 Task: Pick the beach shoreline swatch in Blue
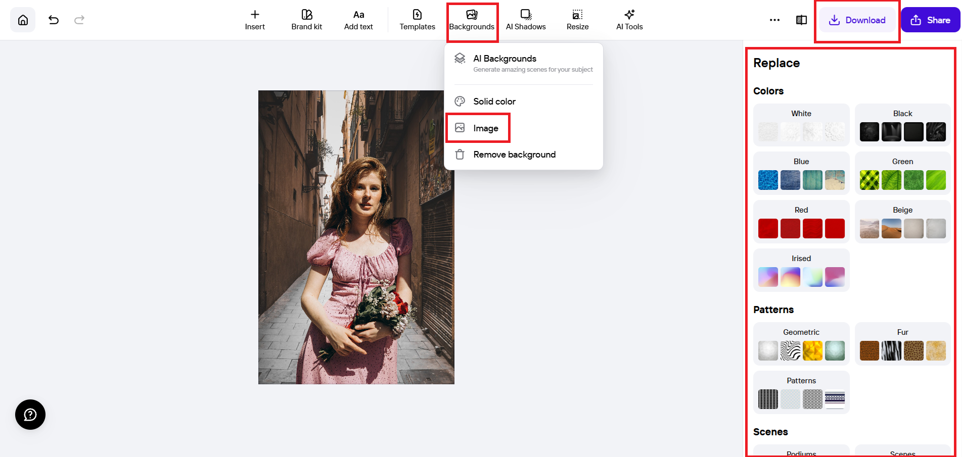(835, 180)
